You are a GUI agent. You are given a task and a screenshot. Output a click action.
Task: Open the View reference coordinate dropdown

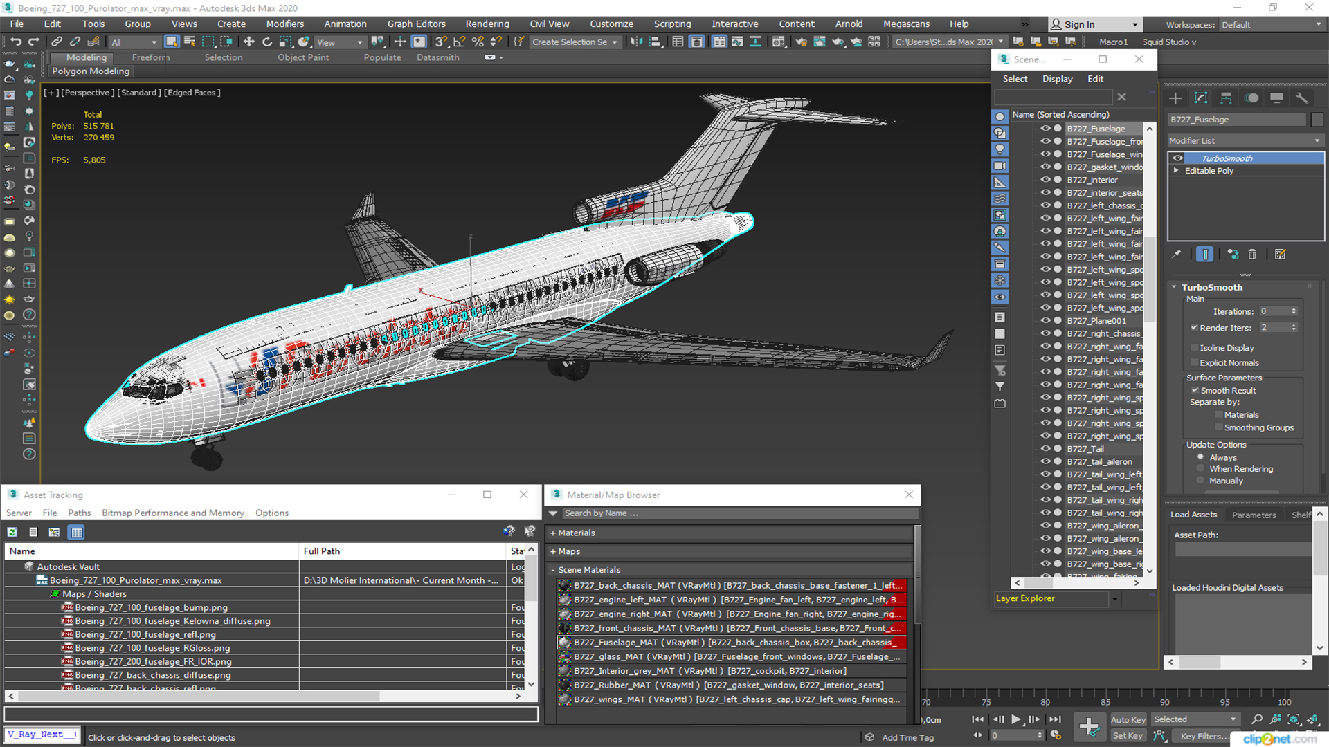pyautogui.click(x=340, y=42)
